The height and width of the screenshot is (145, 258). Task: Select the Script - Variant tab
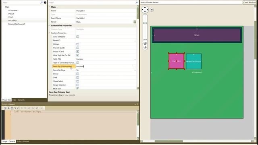click(x=23, y=141)
